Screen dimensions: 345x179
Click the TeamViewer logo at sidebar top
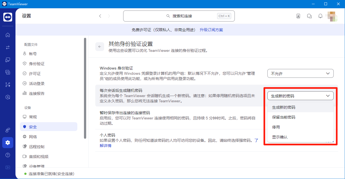pos(8,17)
